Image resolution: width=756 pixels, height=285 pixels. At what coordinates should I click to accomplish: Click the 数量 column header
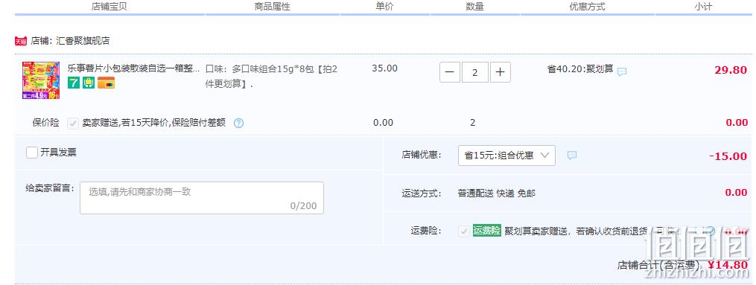(475, 7)
